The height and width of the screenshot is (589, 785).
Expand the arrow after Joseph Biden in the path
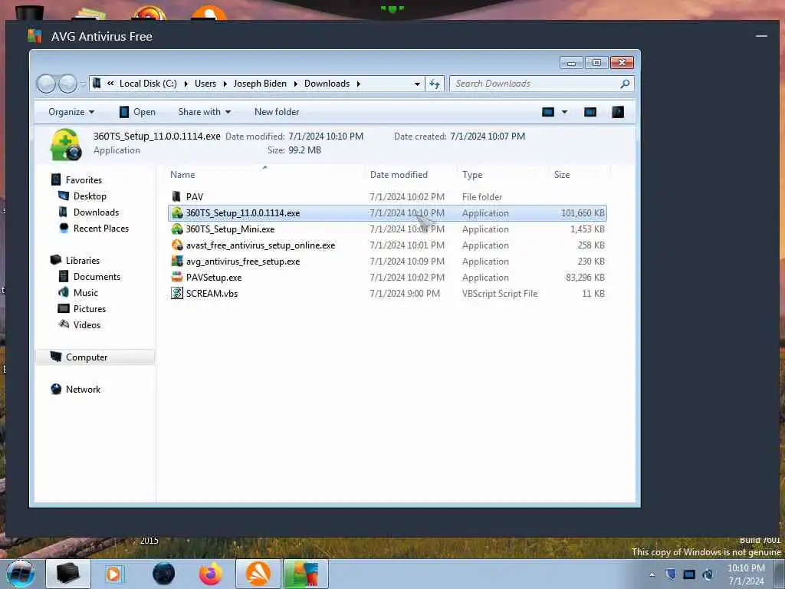click(295, 84)
